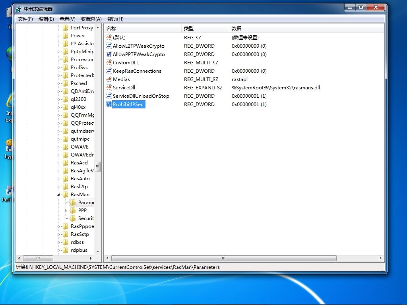
Task: Click the AllowL2TPWeakCrypto DWORD value icon
Action: pos(109,46)
